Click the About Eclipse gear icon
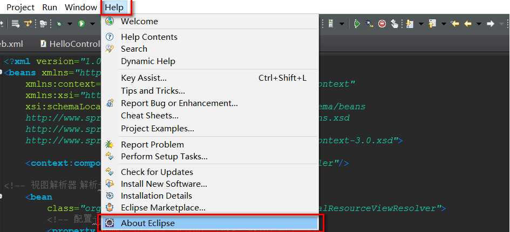510x232 pixels. [110, 223]
